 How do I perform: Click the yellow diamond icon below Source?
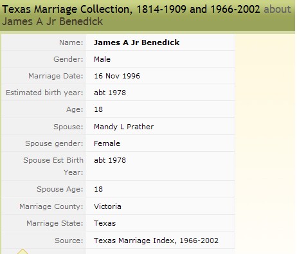22,251
